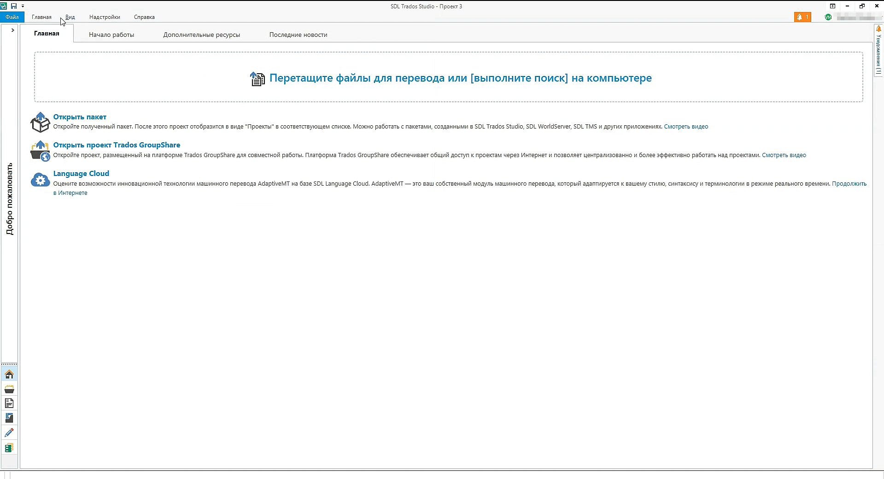The height and width of the screenshot is (479, 884).
Task: Open the Справка ribbon tab
Action: point(144,17)
